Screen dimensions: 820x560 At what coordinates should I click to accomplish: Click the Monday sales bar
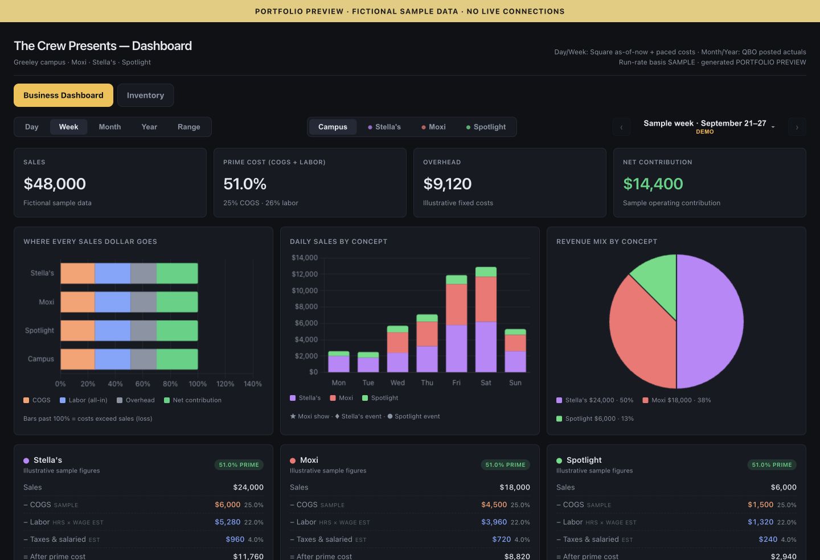pos(339,362)
